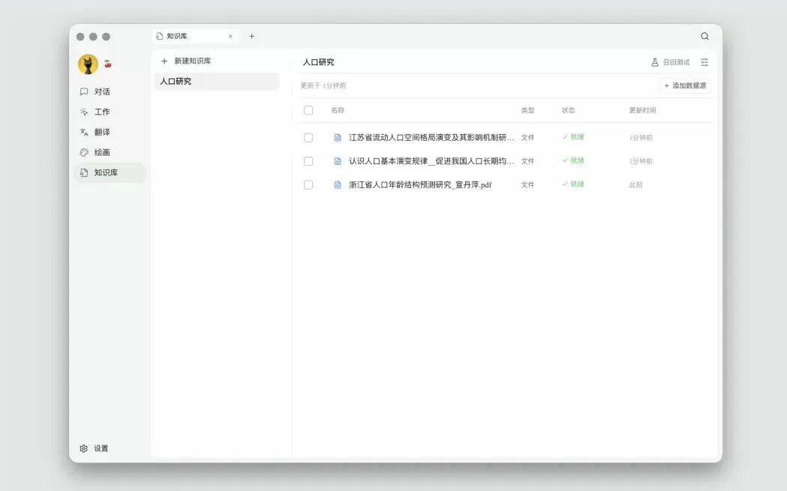This screenshot has height=491, width=787.
Task: Click the 更新时间 column header
Action: coord(642,110)
